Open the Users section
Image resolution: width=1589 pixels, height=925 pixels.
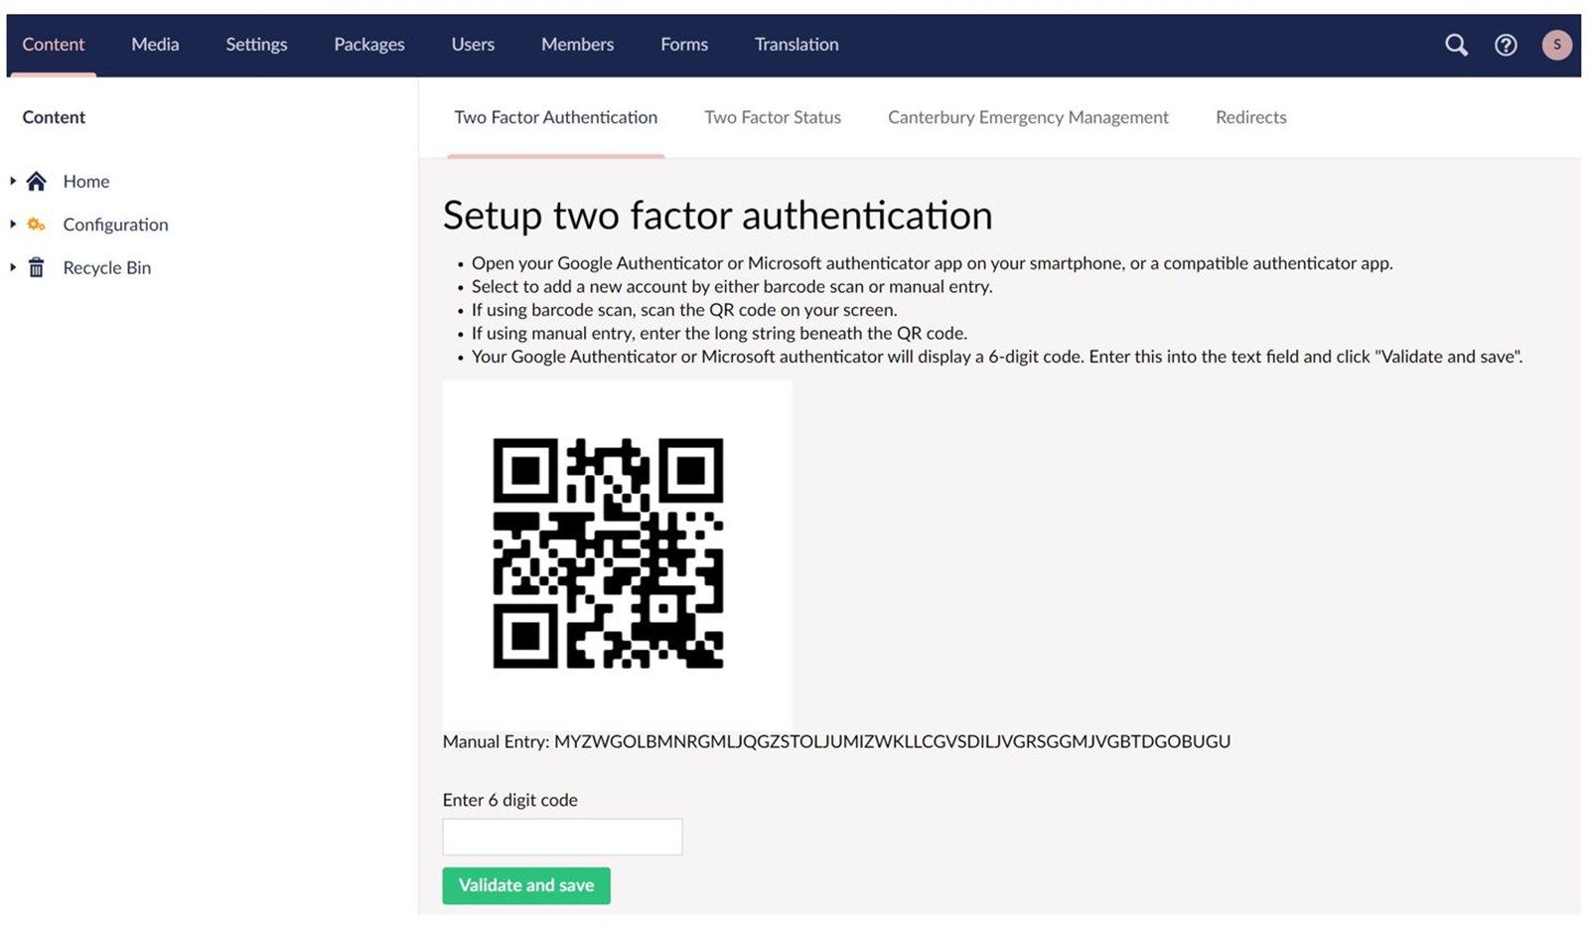[x=473, y=45]
